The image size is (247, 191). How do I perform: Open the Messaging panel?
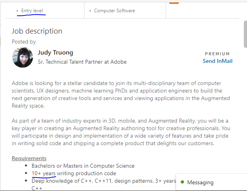(x=211, y=182)
